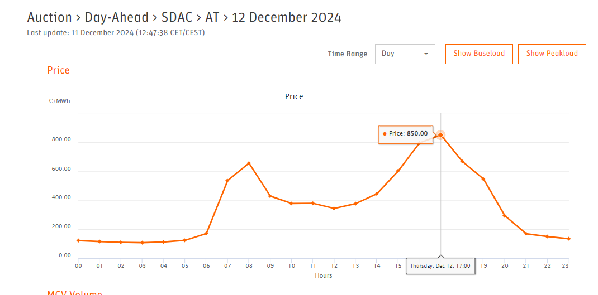Select the data point at hour 15

click(x=398, y=171)
